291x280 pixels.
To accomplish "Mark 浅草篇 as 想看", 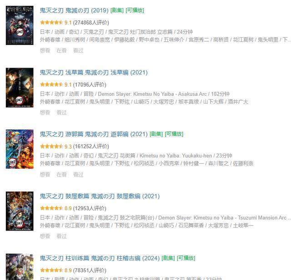I will (x=45, y=113).
